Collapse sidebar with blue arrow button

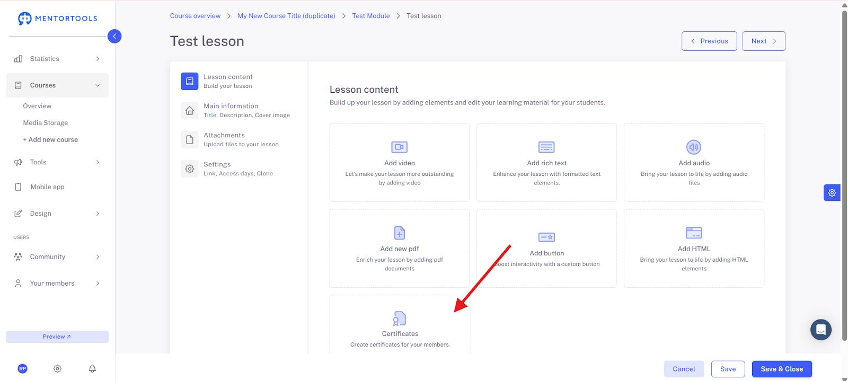[114, 36]
